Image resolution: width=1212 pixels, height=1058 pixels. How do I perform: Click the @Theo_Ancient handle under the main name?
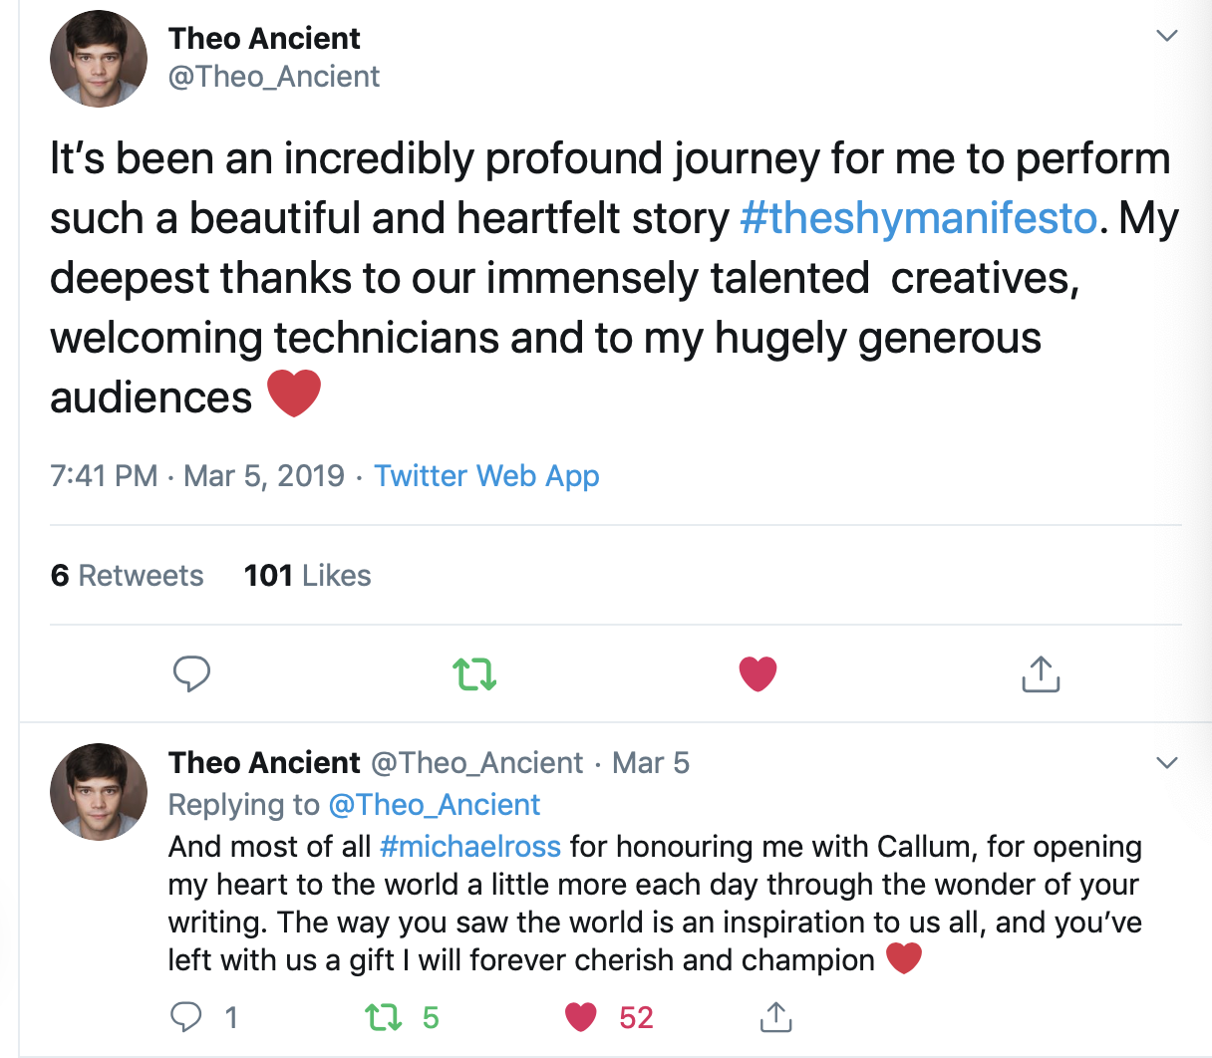pos(274,77)
